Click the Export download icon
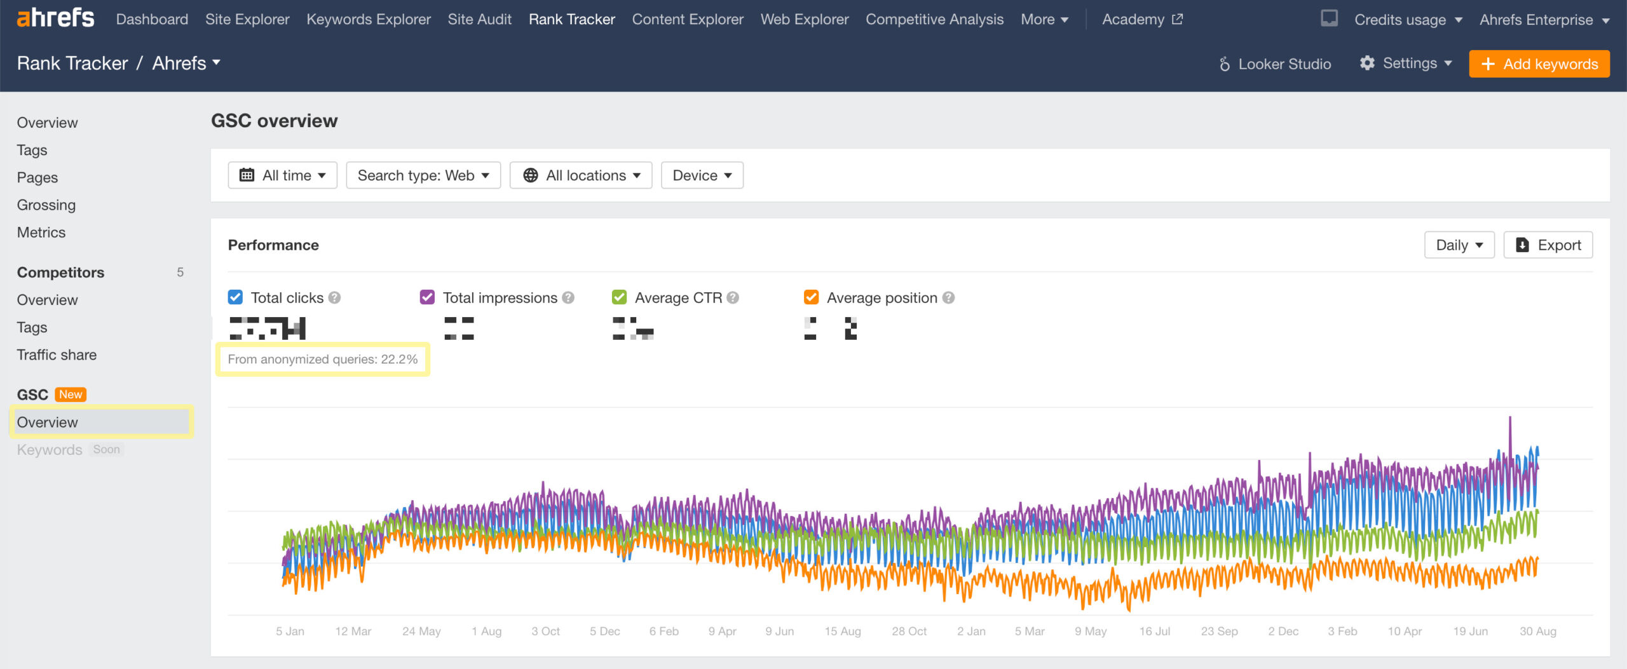Viewport: 1627px width, 669px height. click(1523, 245)
